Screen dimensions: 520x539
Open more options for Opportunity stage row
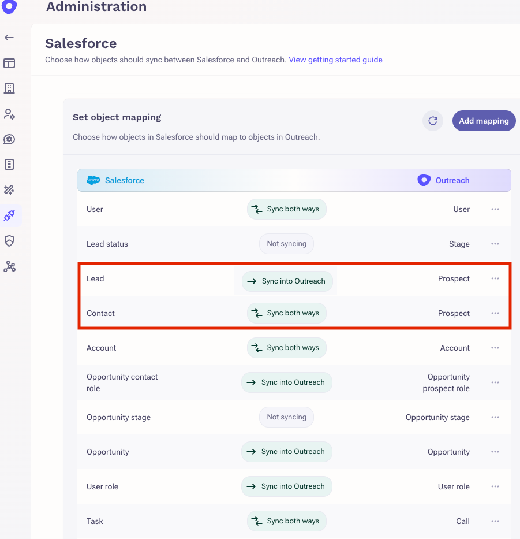(x=495, y=417)
